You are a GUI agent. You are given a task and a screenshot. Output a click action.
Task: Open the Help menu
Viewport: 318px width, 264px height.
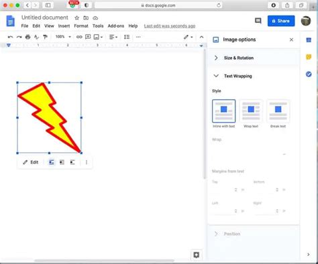133,26
